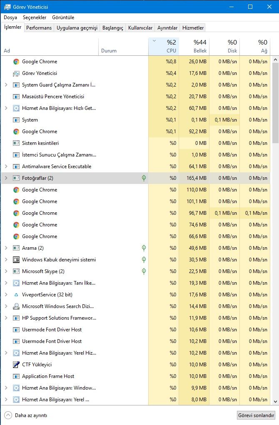Expand HP Support Solutions Framework entry

coord(6,318)
